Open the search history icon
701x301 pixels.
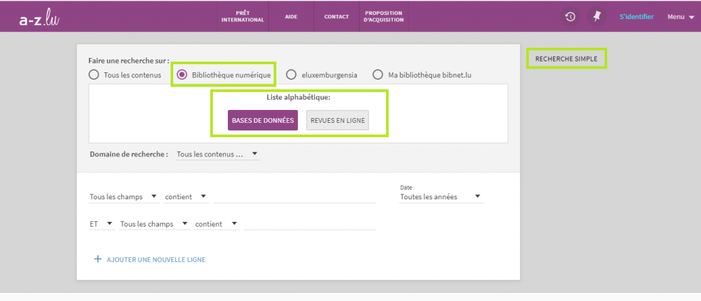[570, 17]
